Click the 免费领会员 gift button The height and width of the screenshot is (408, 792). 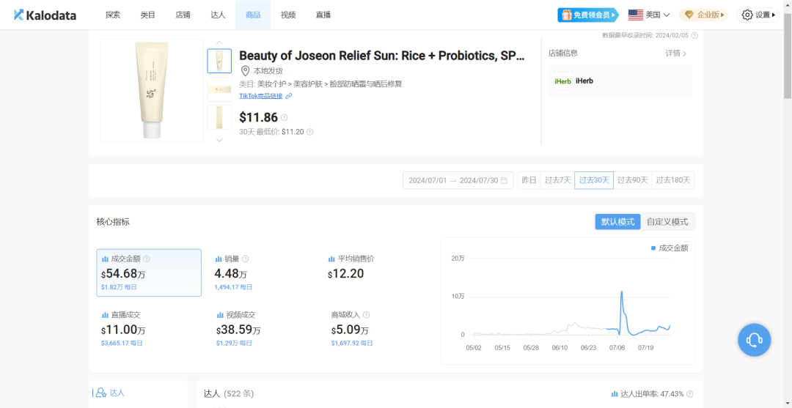coord(588,15)
